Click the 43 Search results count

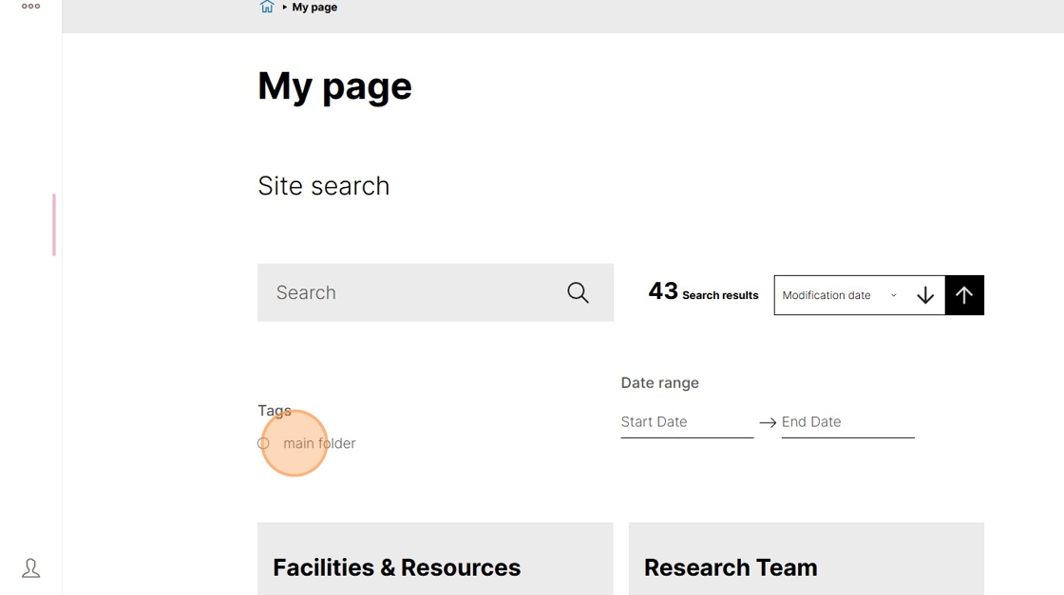(703, 292)
